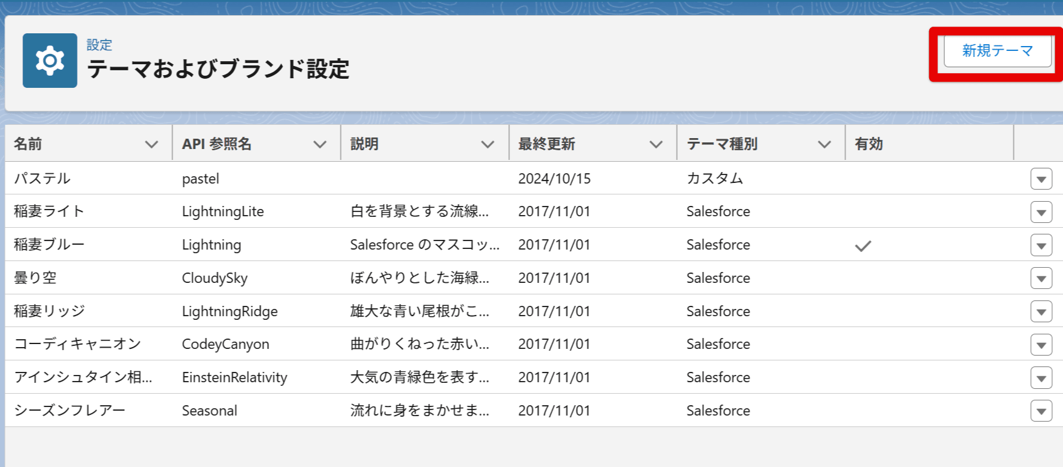Screen dimensions: 1063x467
Task: Click the Seasonal API name cell
Action: point(210,411)
